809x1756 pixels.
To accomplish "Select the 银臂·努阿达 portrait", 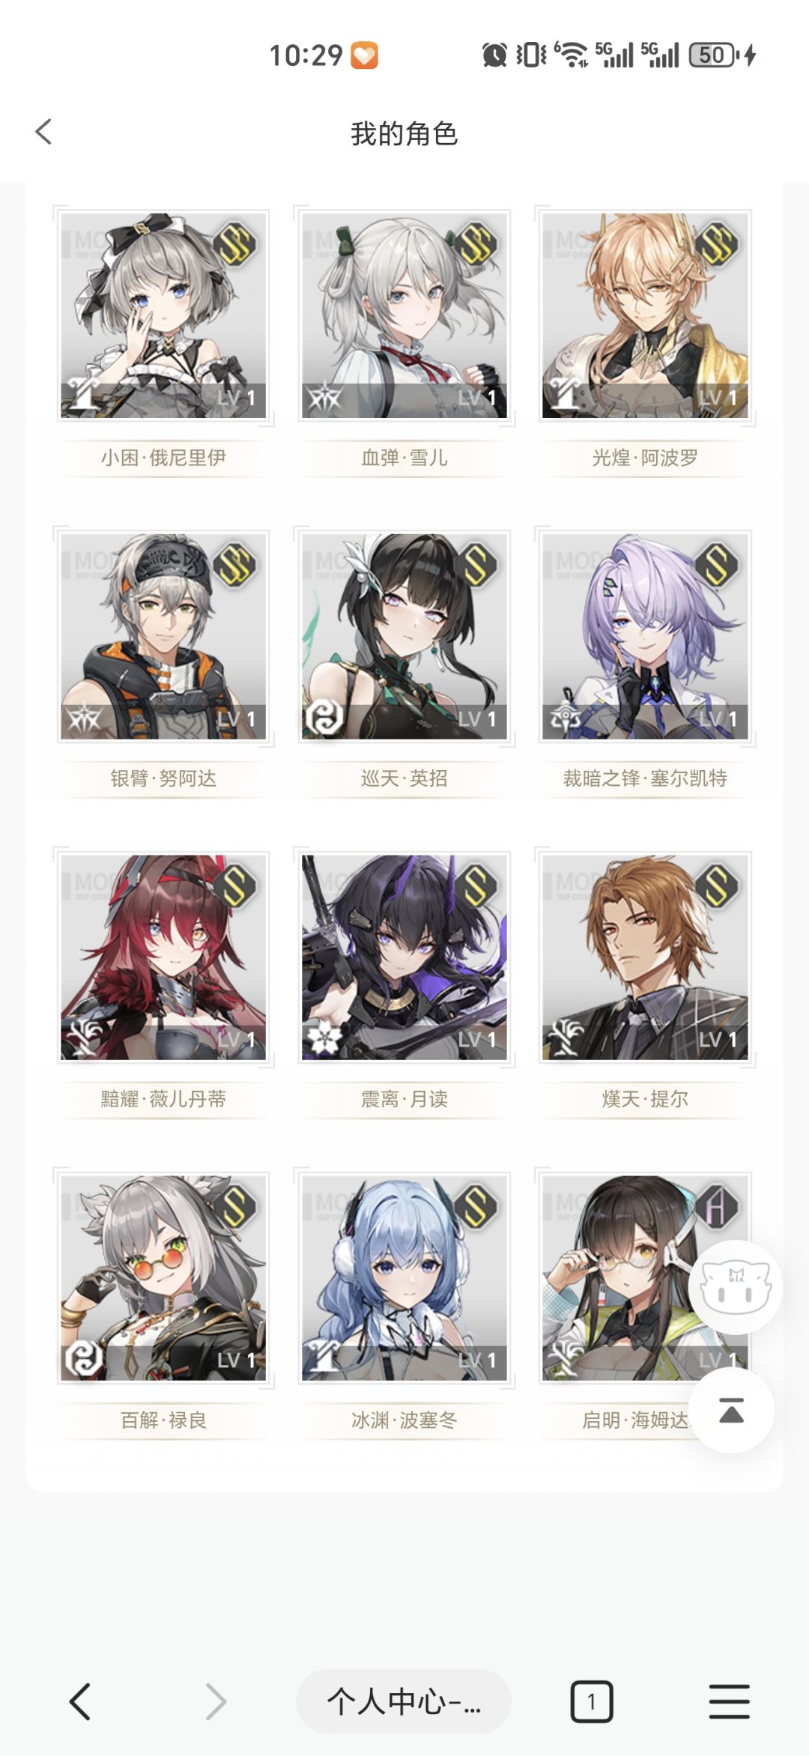I will click(x=163, y=636).
